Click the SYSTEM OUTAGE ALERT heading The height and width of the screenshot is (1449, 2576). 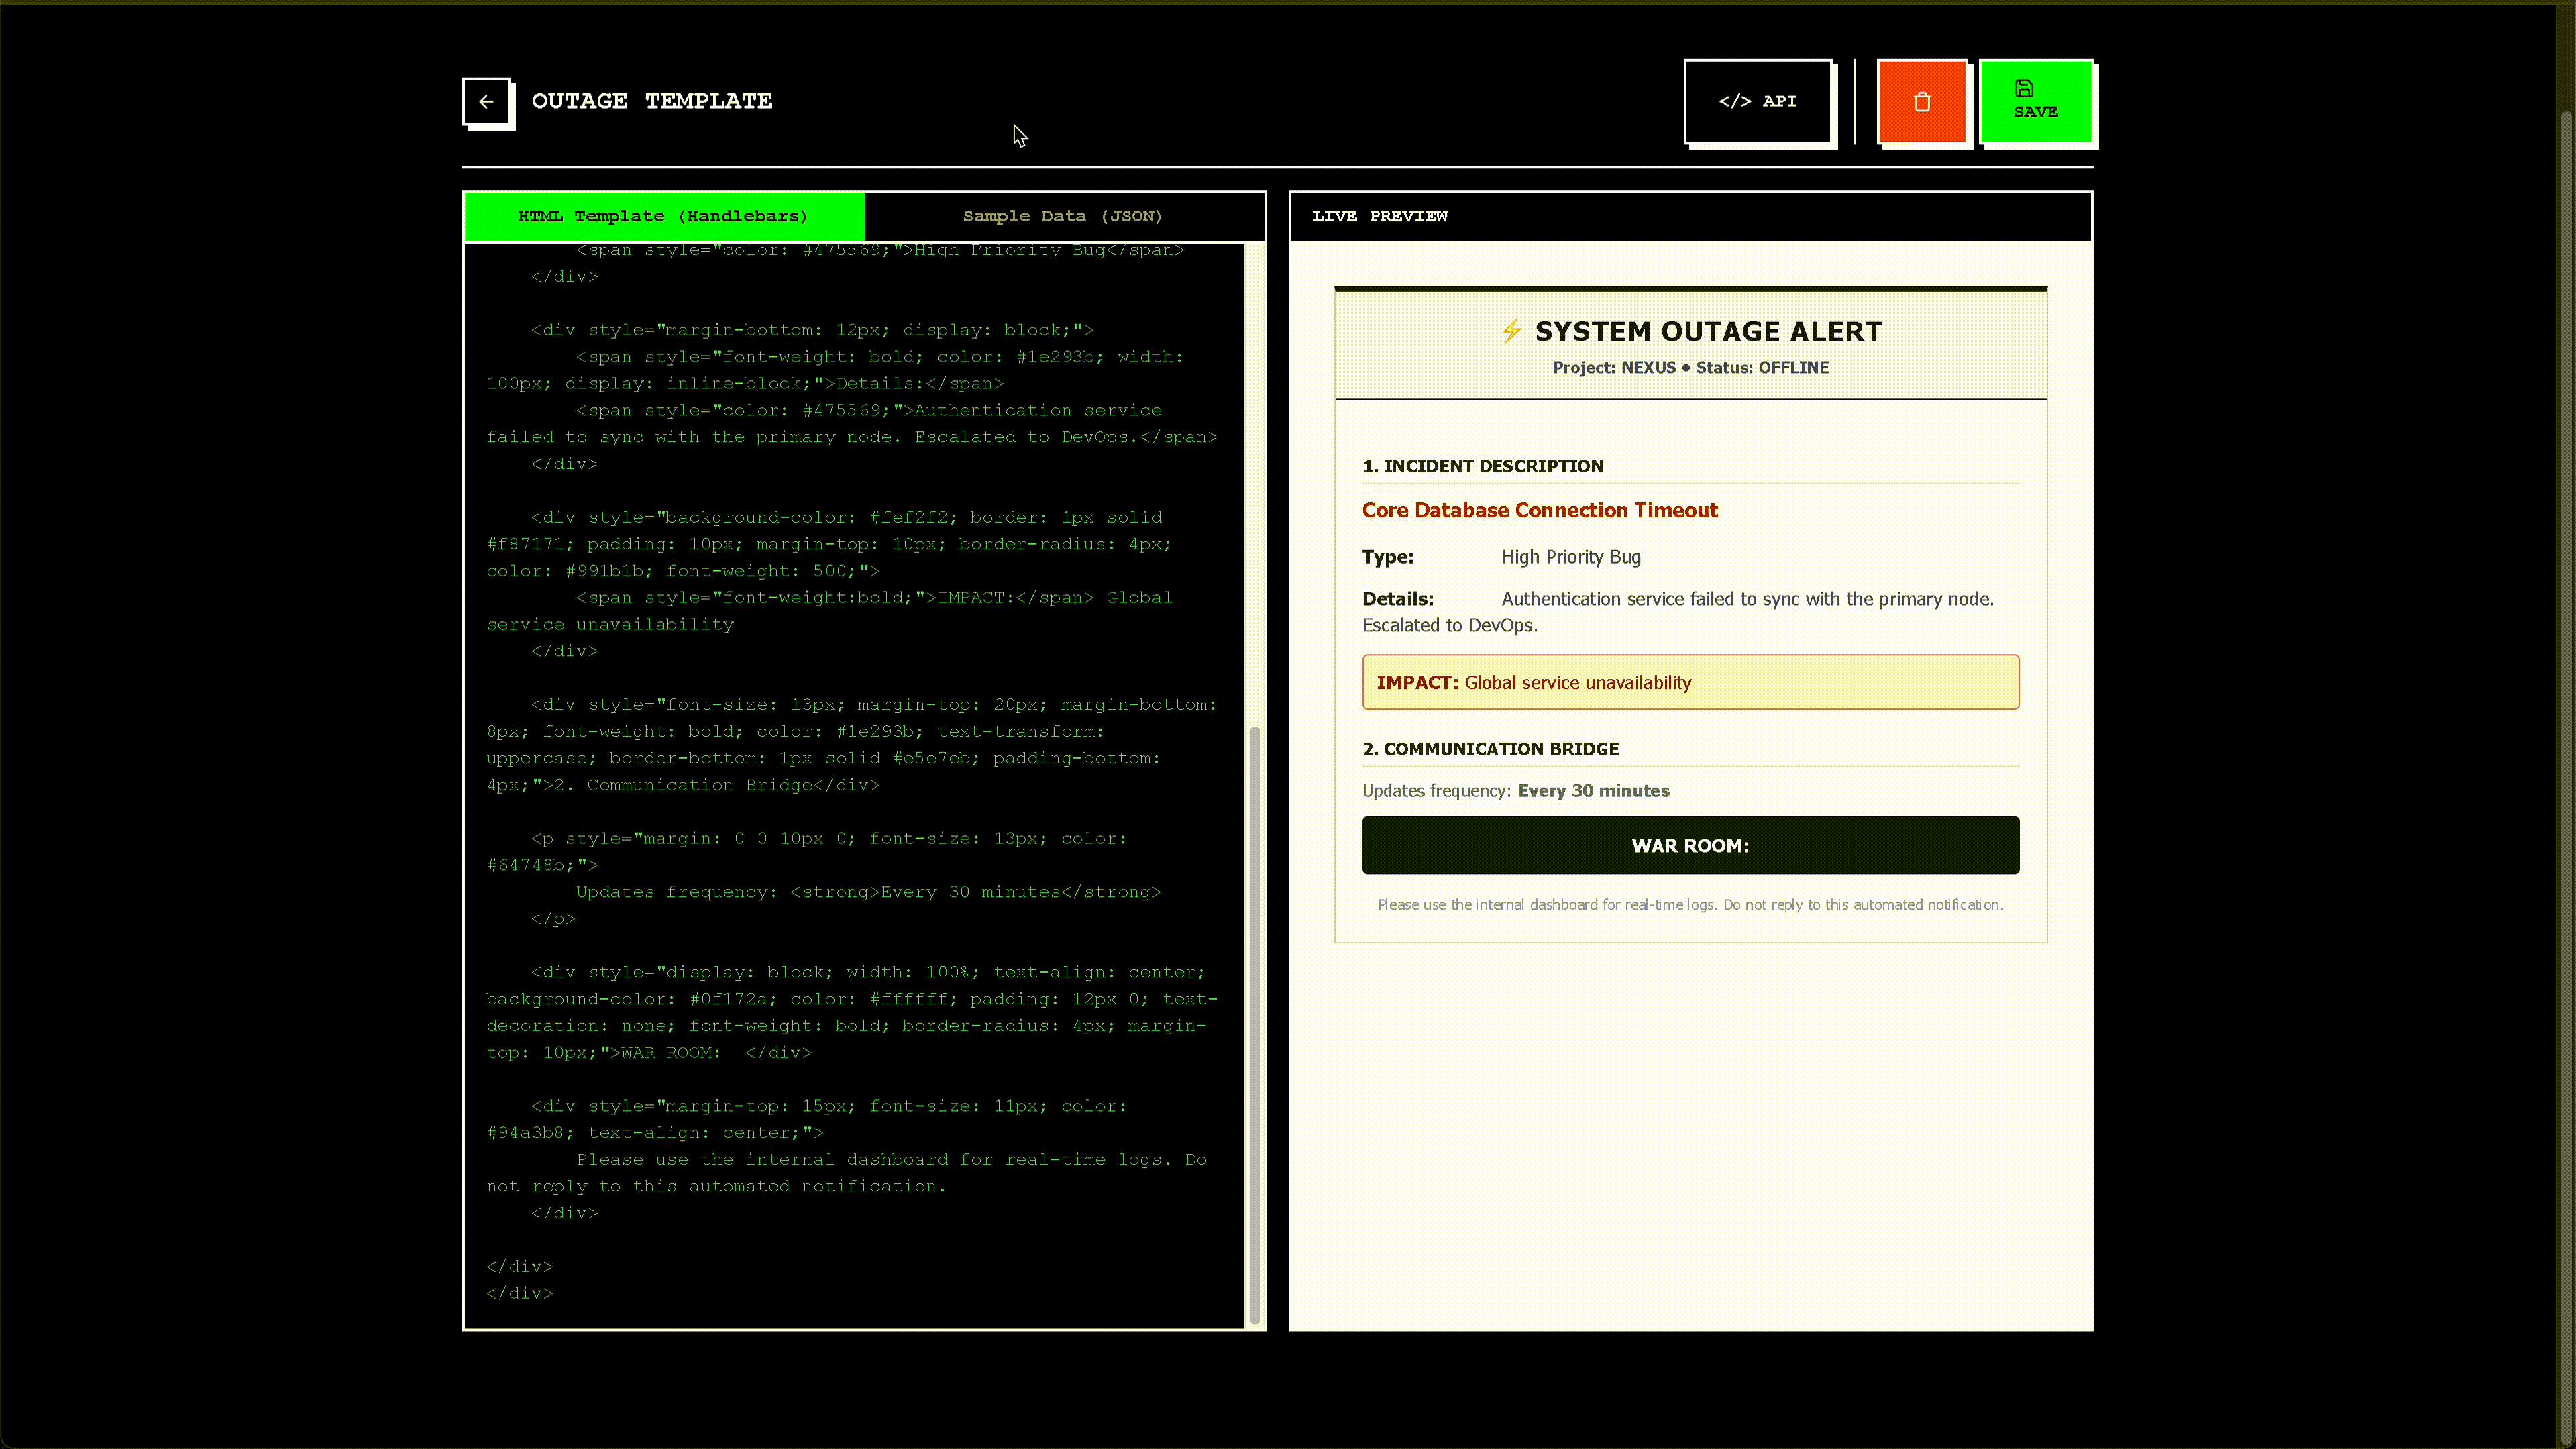point(1708,331)
